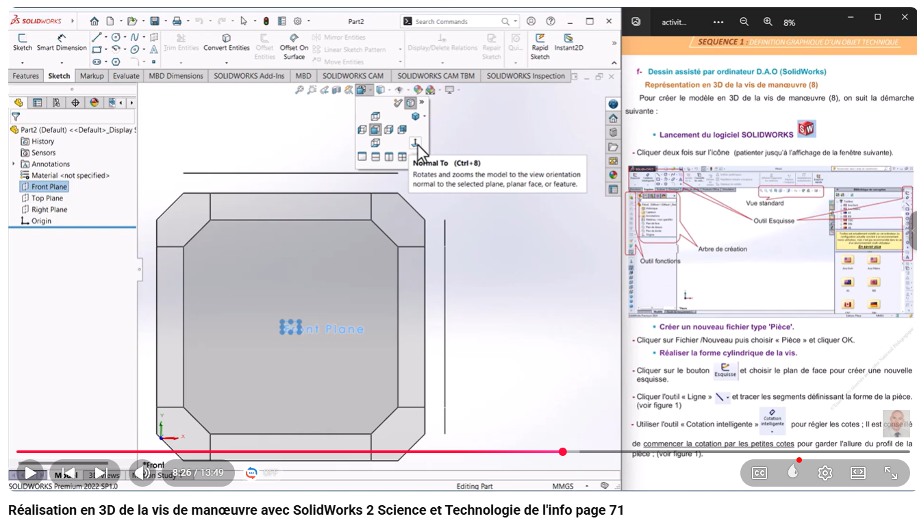Screen dimensions: 917x525
Task: Activate the Smart Dimension tool
Action: tap(62, 42)
